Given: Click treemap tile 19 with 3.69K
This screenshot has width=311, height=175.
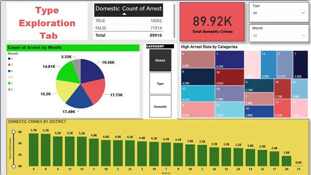Looking at the screenshot, I should click(229, 93).
